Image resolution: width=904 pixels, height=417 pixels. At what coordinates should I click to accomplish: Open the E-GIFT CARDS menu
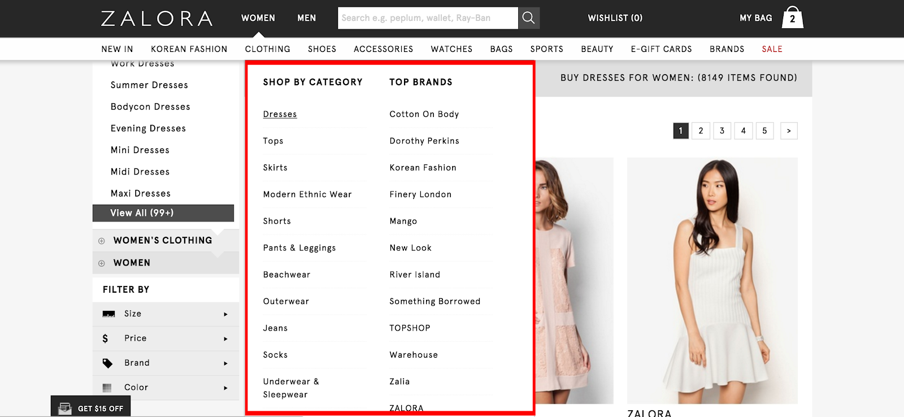pyautogui.click(x=662, y=49)
